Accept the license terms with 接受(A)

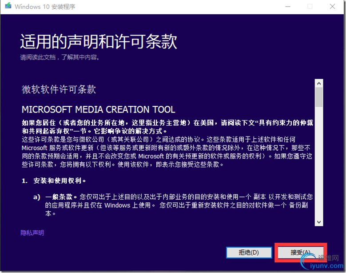pos(300,252)
